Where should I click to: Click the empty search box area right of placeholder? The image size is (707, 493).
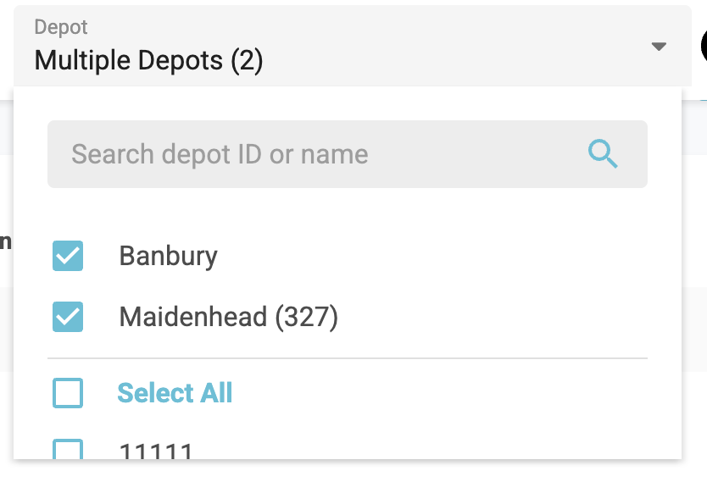click(x=475, y=154)
